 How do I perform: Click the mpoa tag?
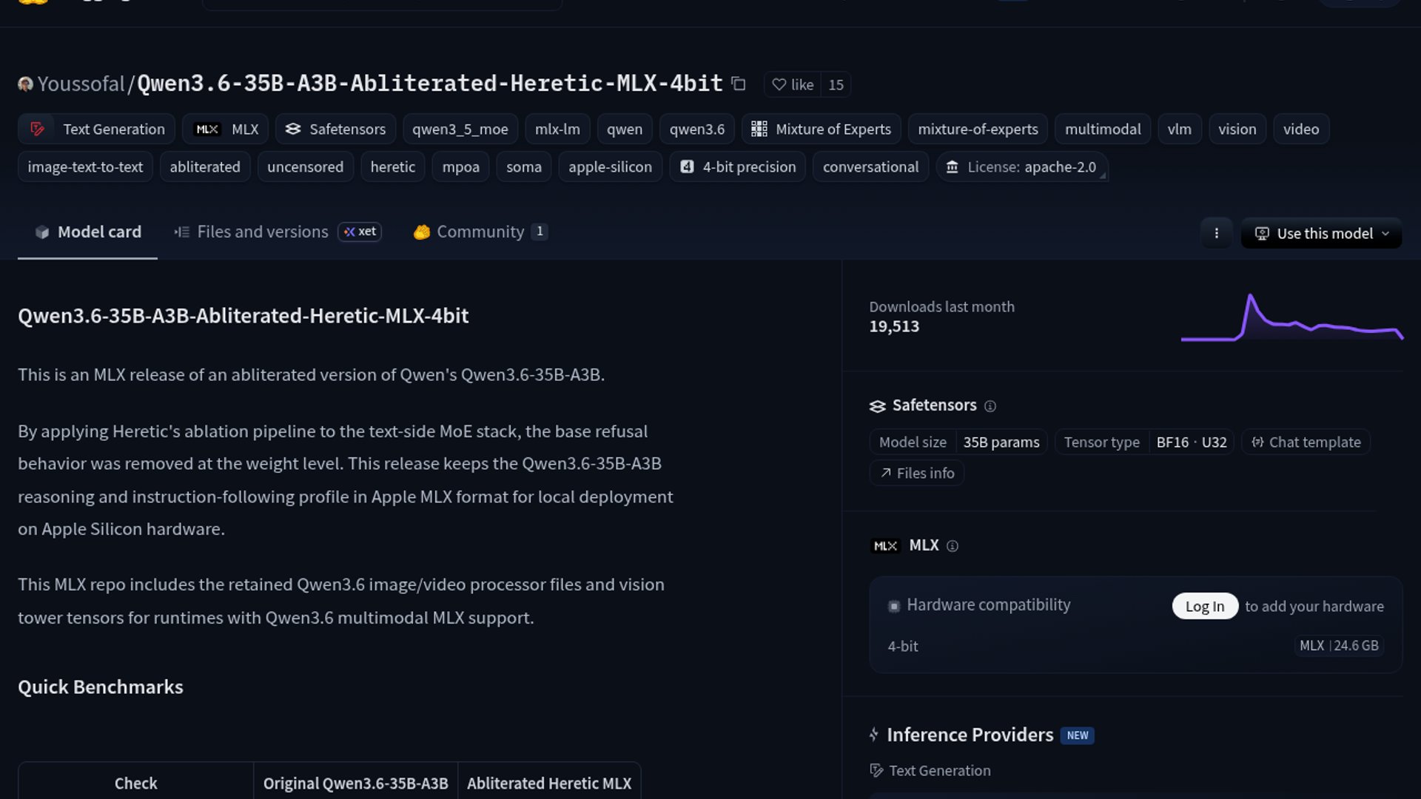click(x=460, y=167)
